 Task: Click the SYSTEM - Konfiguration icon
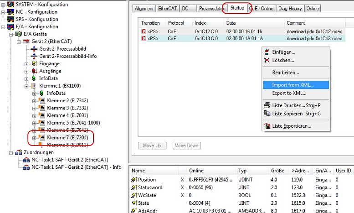tap(10, 4)
